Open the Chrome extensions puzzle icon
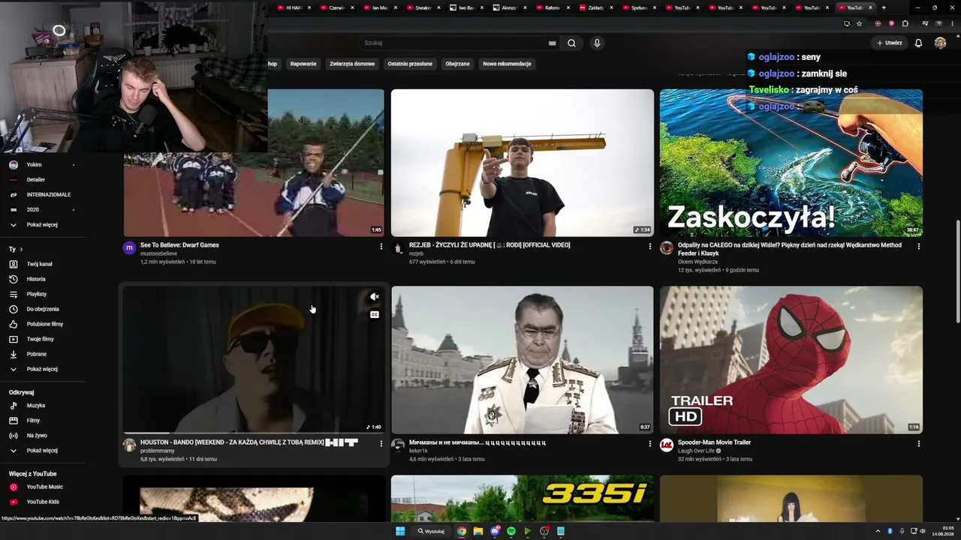 [905, 23]
